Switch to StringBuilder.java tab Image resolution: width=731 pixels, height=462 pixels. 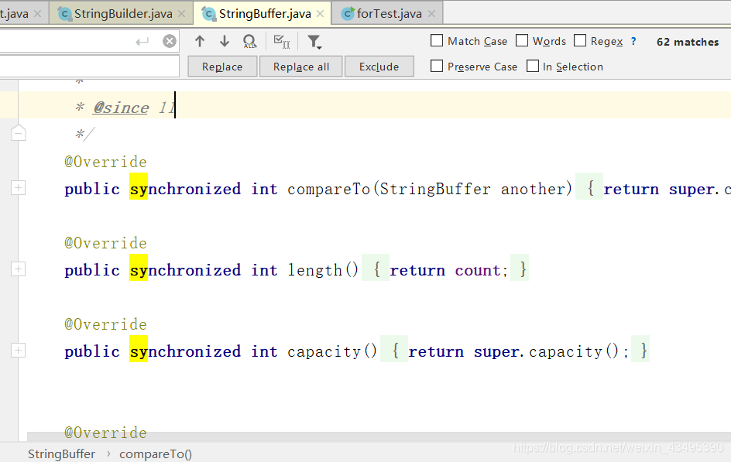point(123,14)
